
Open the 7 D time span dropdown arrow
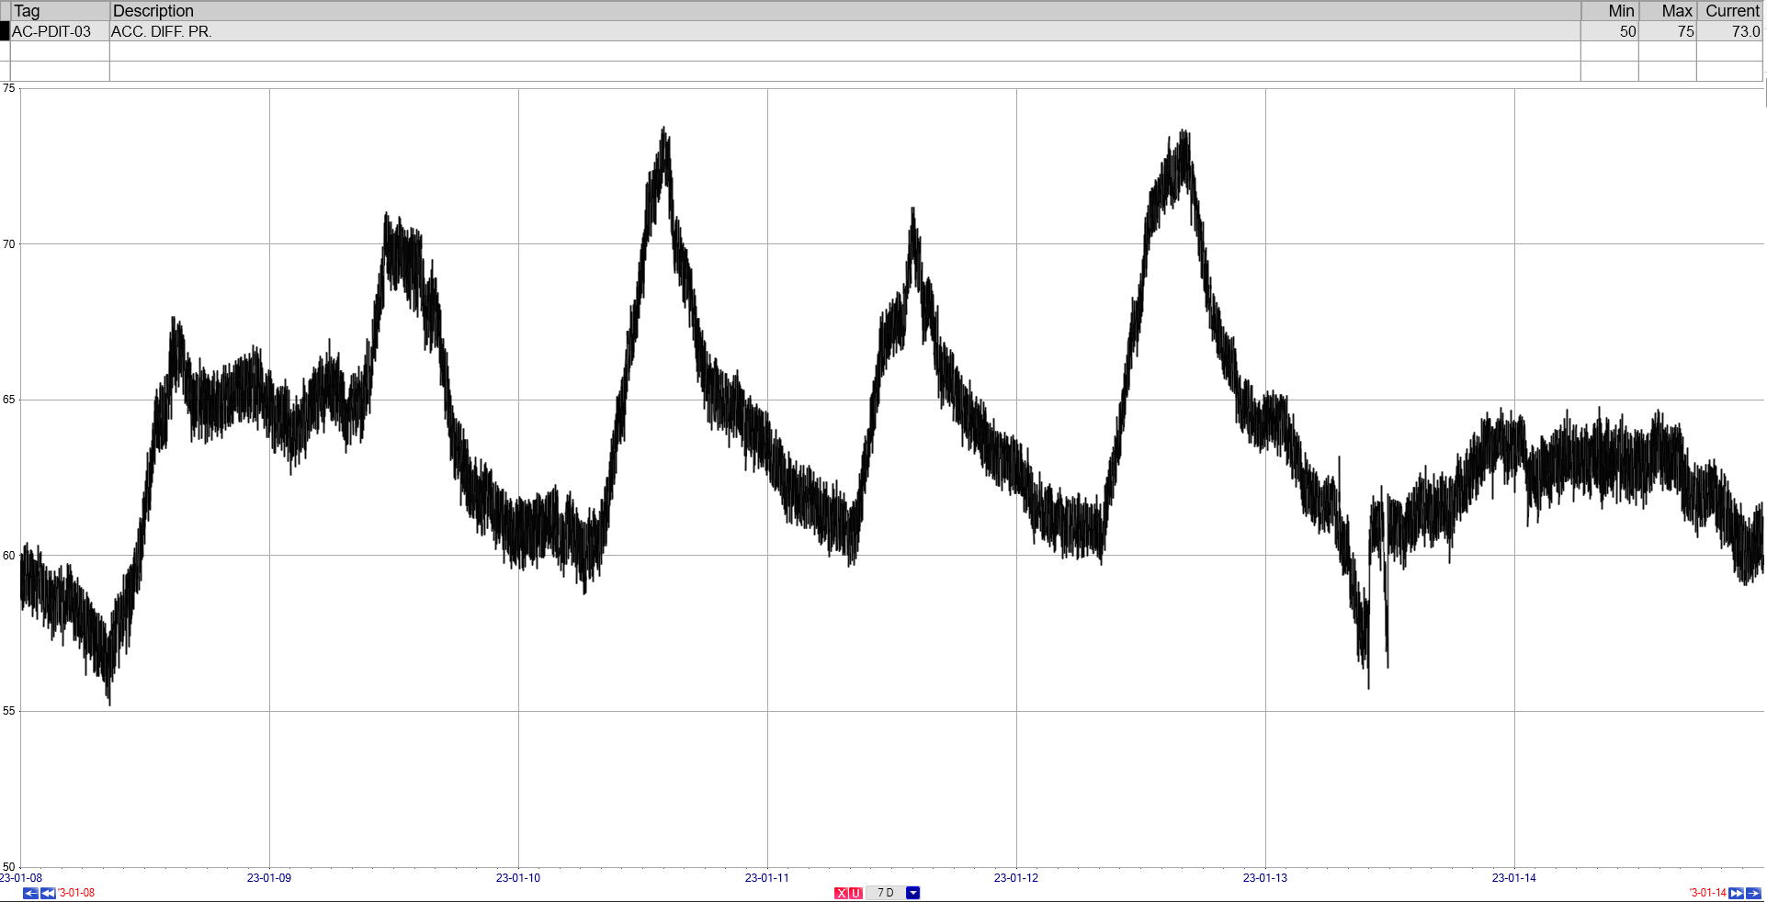click(912, 893)
